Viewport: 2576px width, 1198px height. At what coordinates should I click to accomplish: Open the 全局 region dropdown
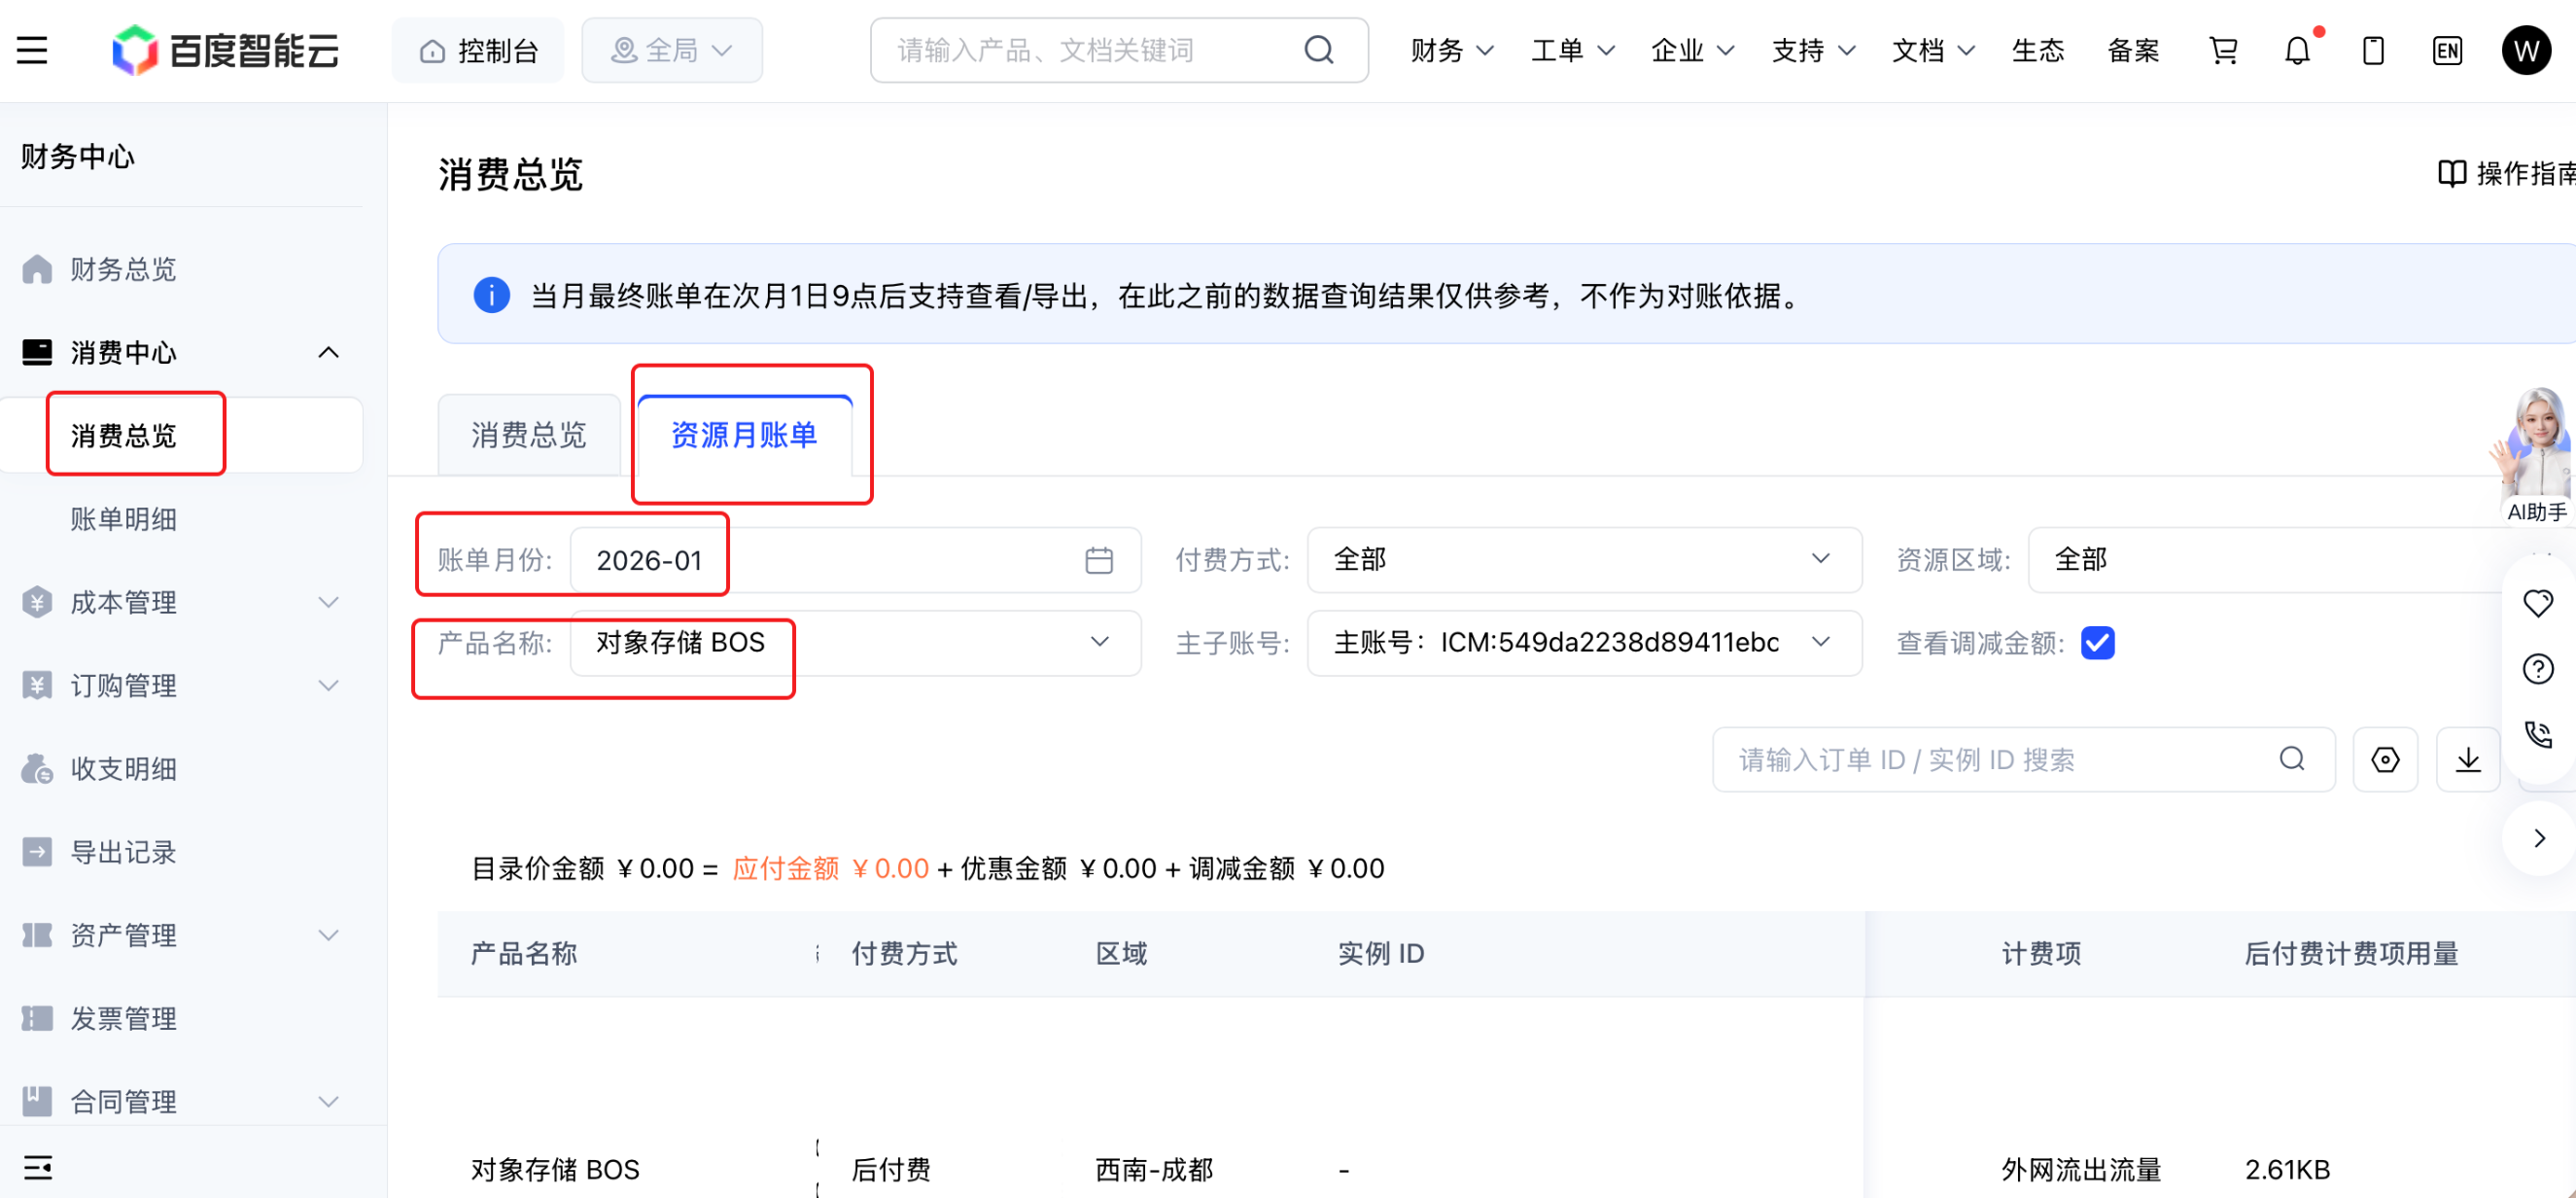(672, 50)
